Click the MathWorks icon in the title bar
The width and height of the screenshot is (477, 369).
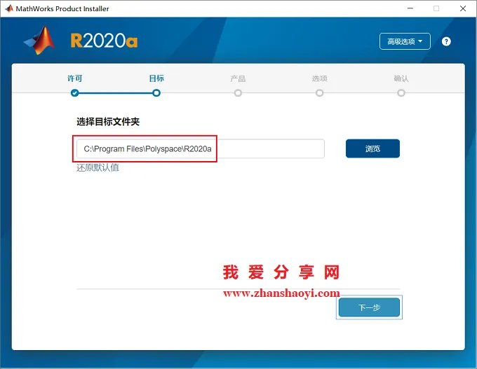tap(9, 8)
